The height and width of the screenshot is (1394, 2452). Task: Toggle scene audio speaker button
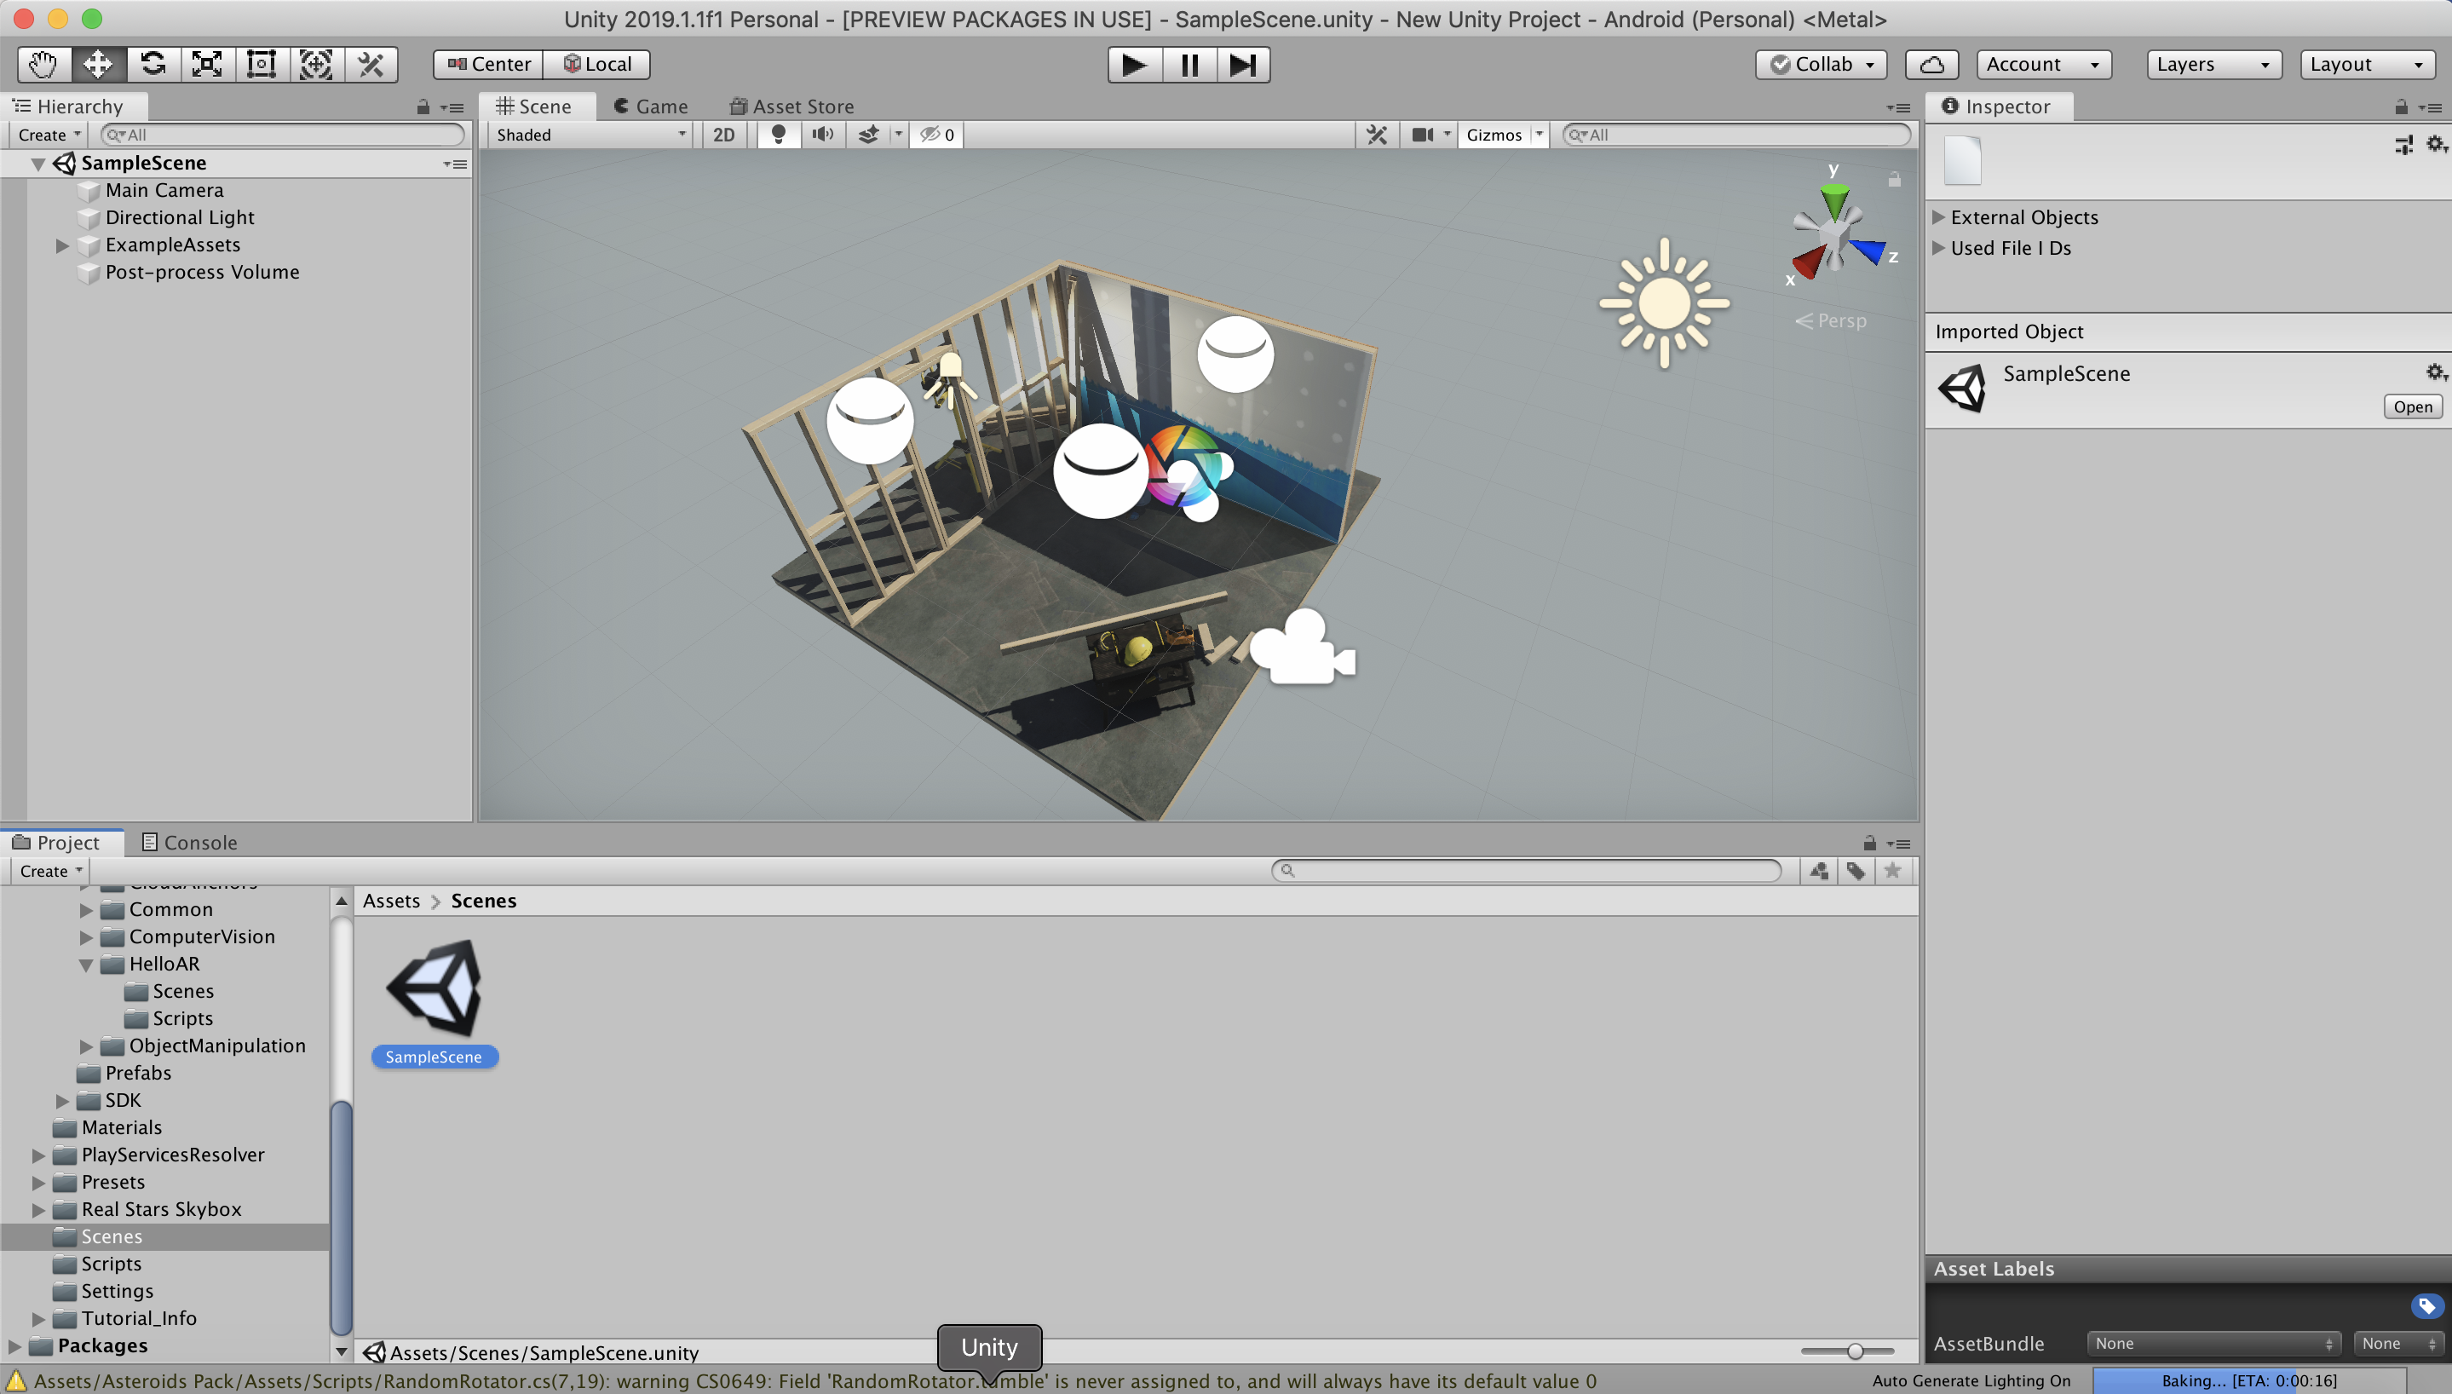point(822,135)
